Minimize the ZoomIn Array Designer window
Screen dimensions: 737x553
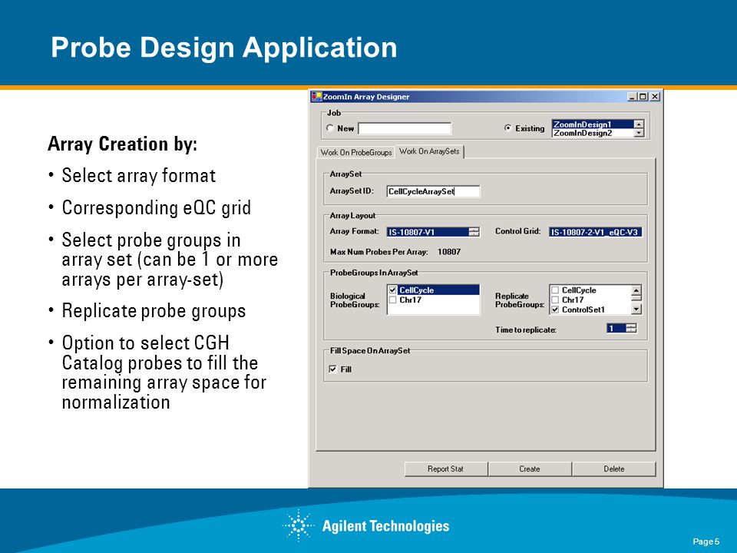[x=633, y=97]
